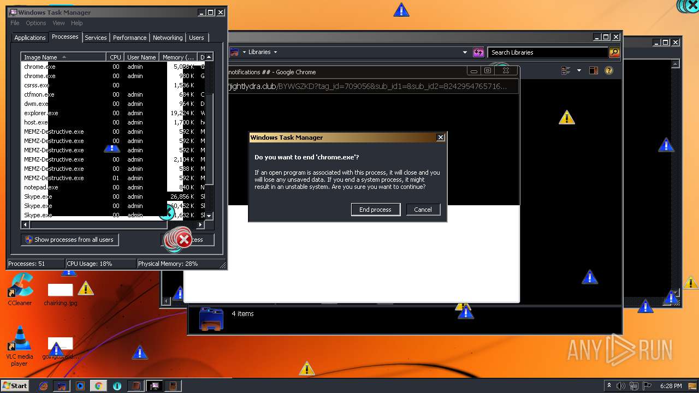Switch to the Performance tab
The image size is (699, 393).
pyautogui.click(x=129, y=38)
